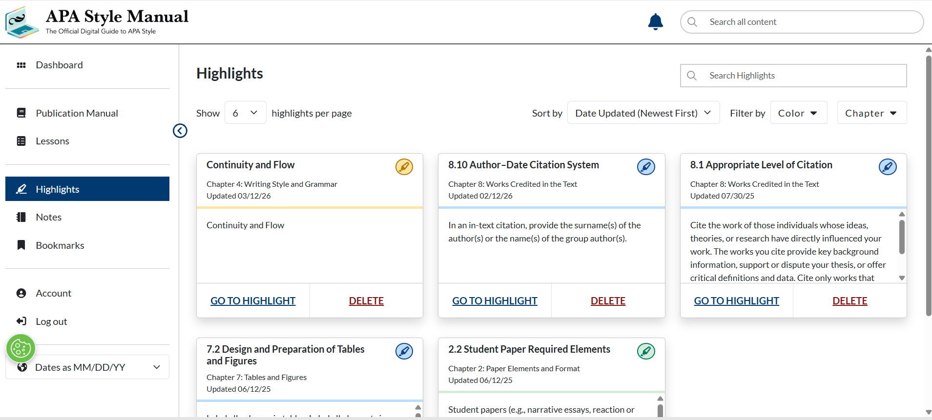Viewport: 932px width, 420px height.
Task: Click the scroll down arrow in 8.1 highlight text
Action: click(x=902, y=278)
